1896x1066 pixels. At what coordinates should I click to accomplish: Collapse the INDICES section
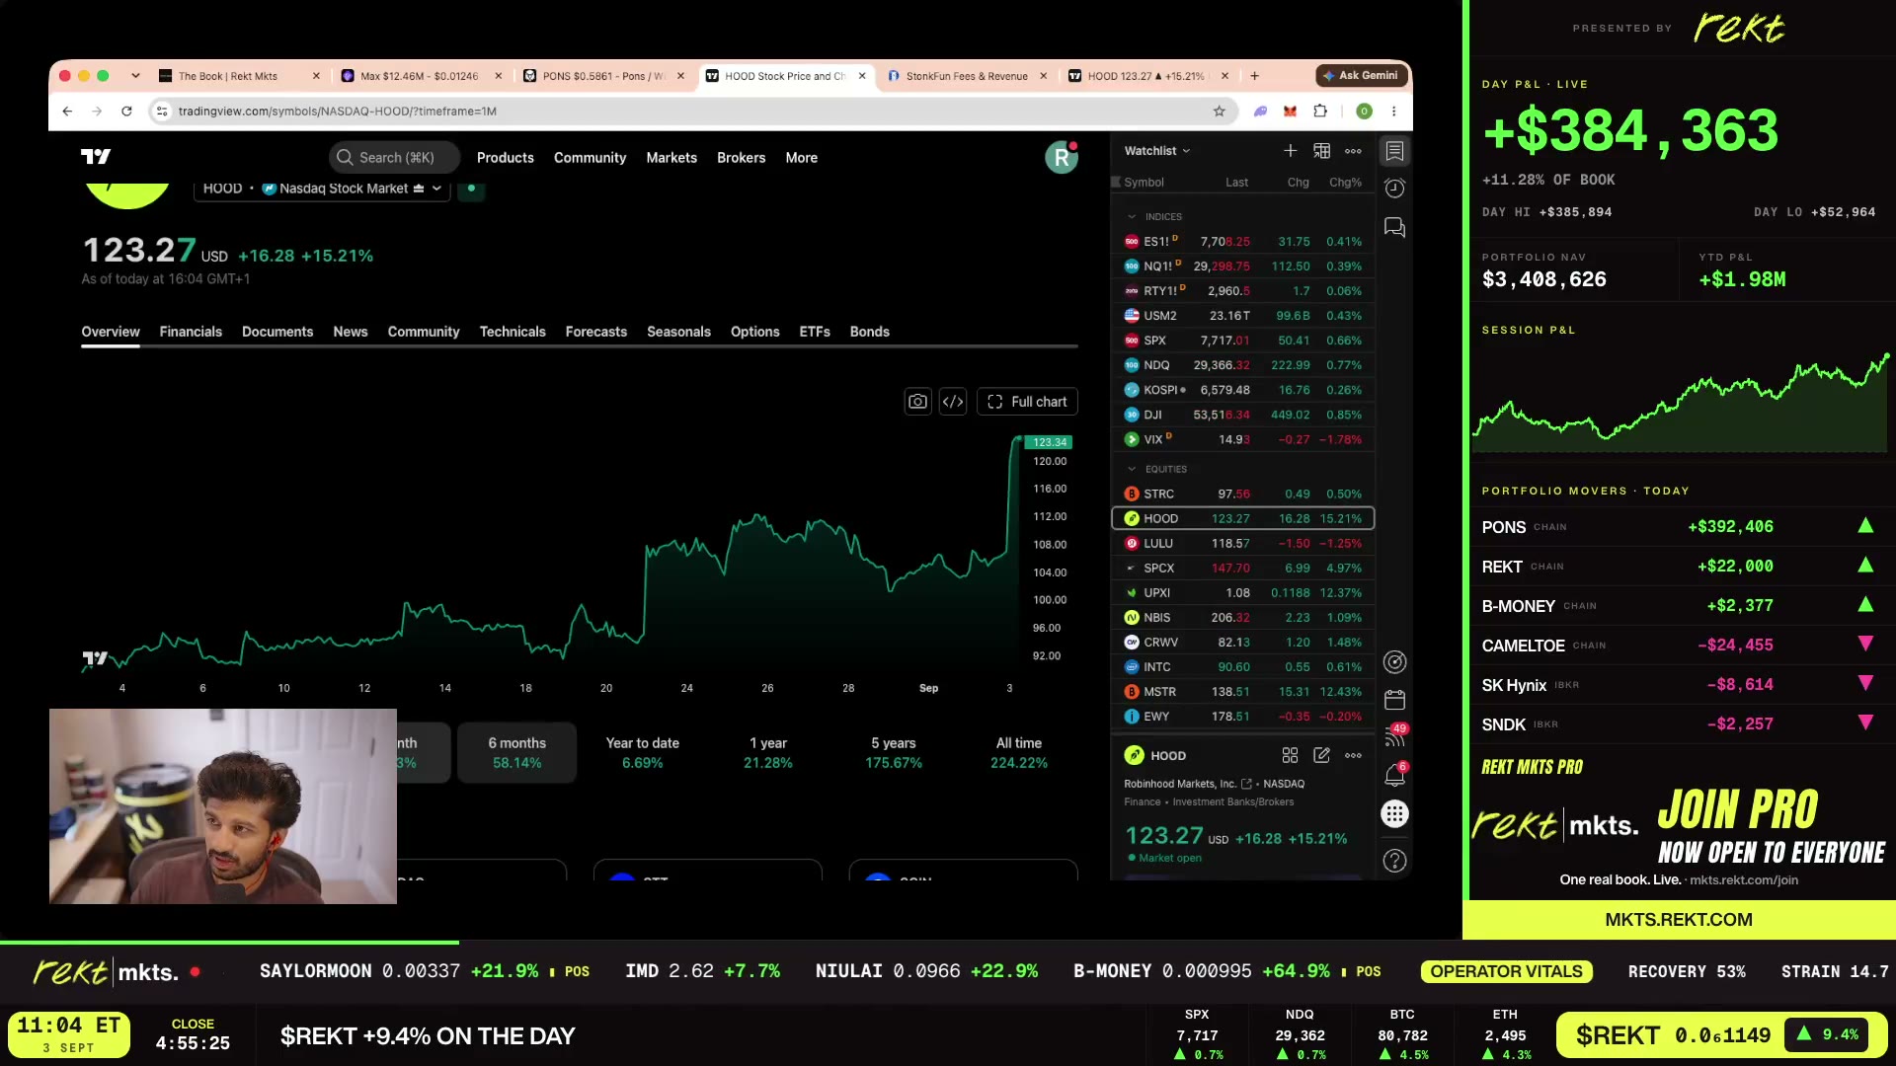point(1132,216)
